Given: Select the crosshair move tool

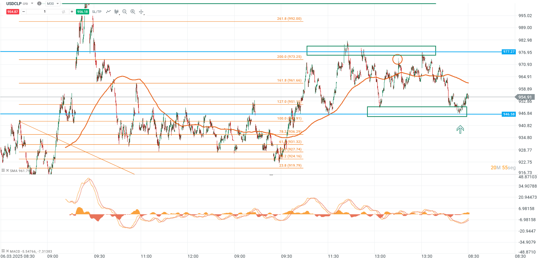Looking at the screenshot, I should click(x=141, y=12).
